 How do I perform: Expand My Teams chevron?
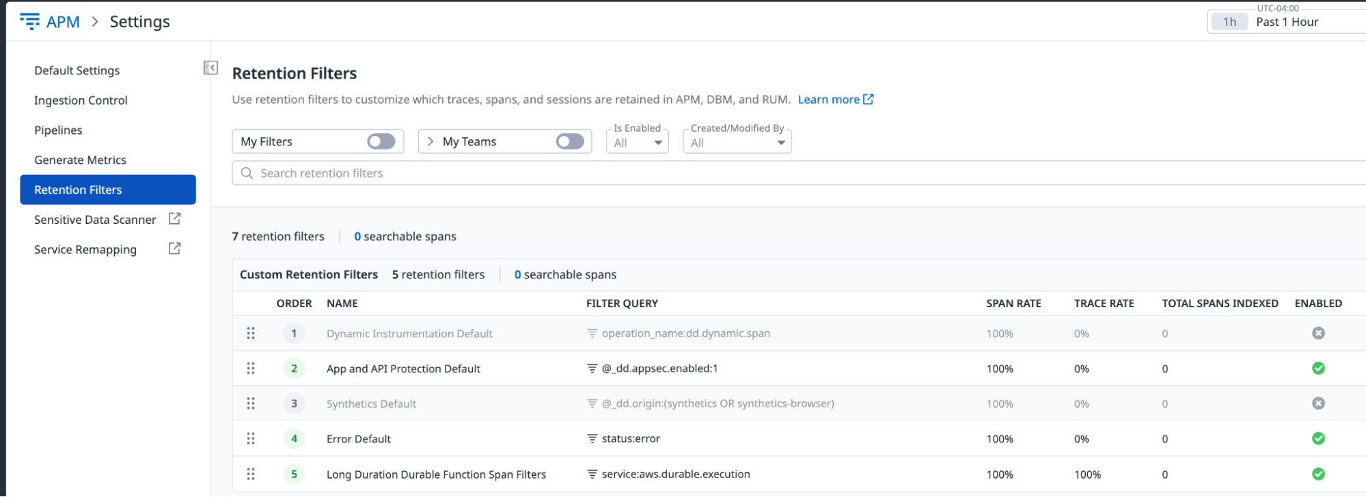click(x=431, y=141)
